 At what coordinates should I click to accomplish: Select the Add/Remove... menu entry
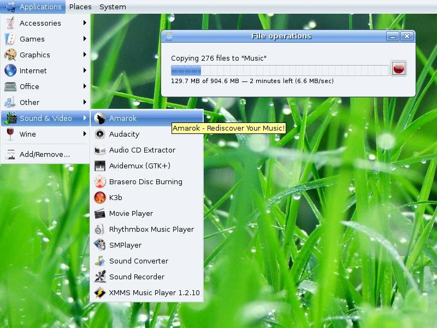(x=45, y=154)
